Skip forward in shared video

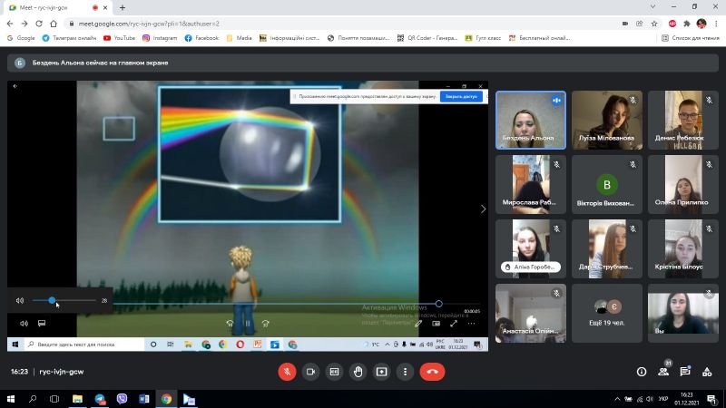[265, 324]
